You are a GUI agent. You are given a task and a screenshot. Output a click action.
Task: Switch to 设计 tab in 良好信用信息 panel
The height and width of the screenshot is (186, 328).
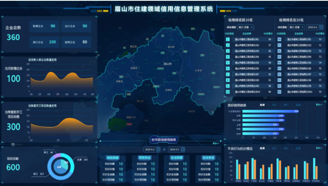coord(274,105)
